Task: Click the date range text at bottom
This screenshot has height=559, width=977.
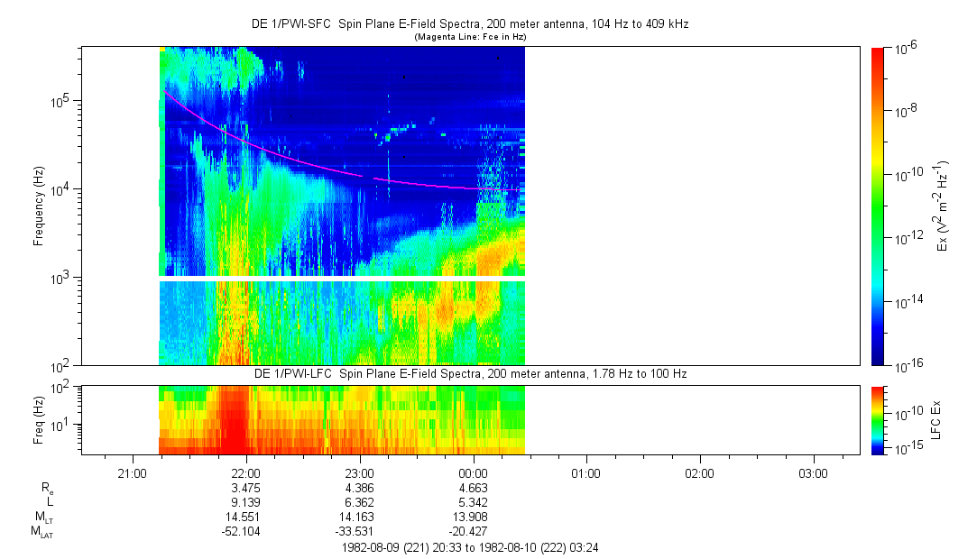Action: pyautogui.click(x=469, y=547)
